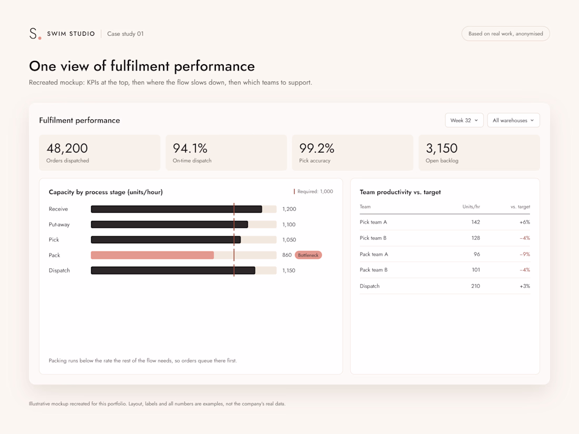This screenshot has height=434, width=579.
Task: Click the Dispatch stage capacity bar
Action: tap(173, 270)
